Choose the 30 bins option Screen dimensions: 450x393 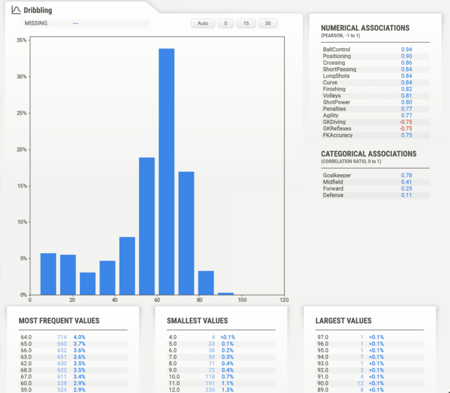[268, 23]
